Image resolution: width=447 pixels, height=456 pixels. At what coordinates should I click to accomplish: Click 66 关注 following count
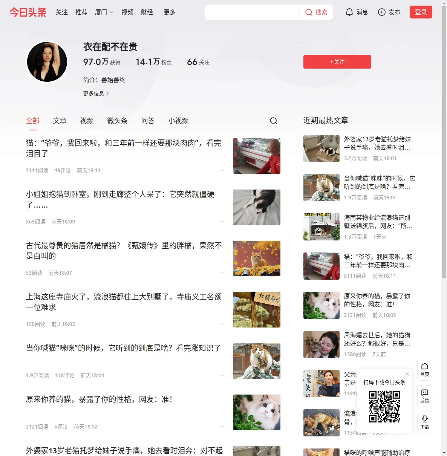click(198, 62)
